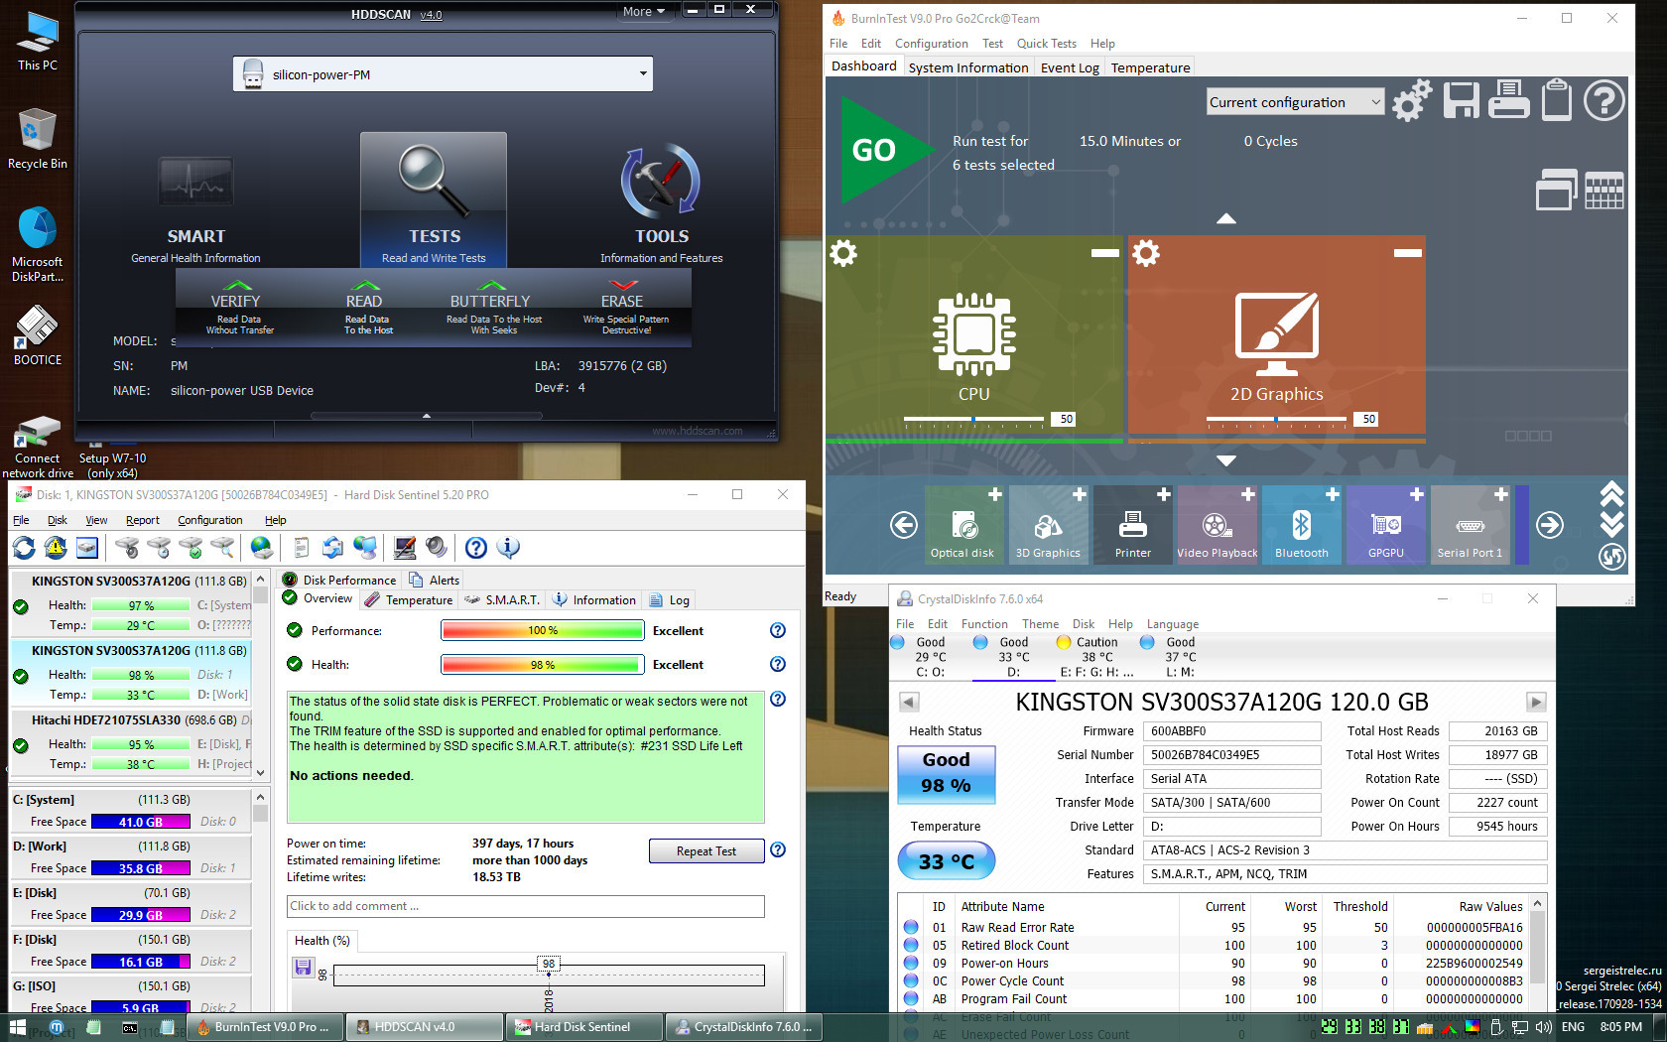
Task: Click warning triangle icon in Hard Disk Sentinel
Action: click(56, 547)
